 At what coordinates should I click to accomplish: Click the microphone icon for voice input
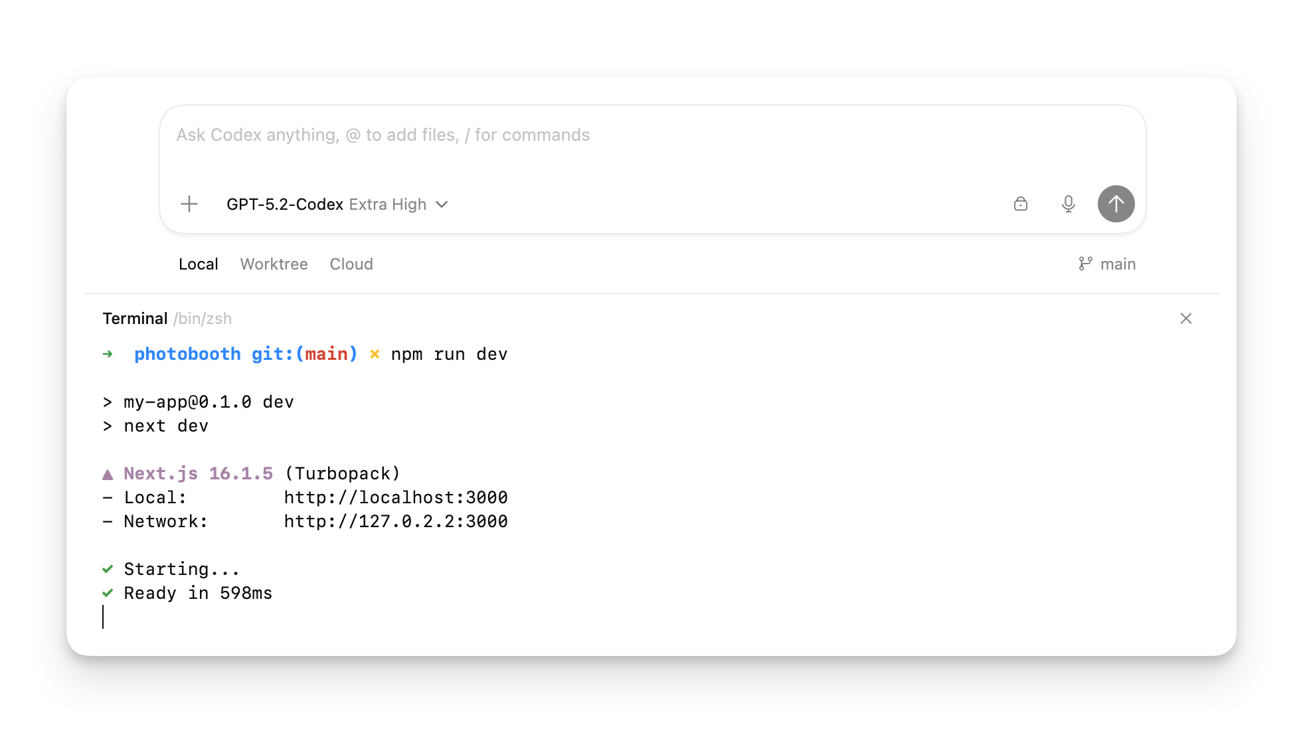click(x=1069, y=204)
